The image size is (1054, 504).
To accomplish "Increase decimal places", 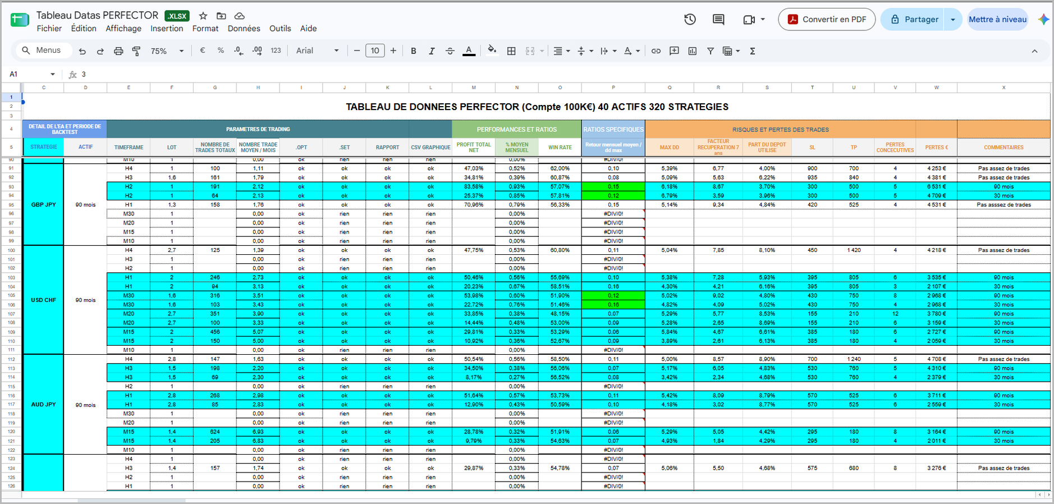I will coord(257,51).
